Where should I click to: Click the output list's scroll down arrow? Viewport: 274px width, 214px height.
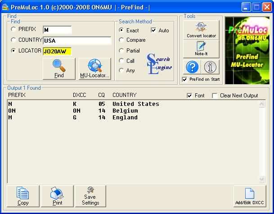[262, 179]
